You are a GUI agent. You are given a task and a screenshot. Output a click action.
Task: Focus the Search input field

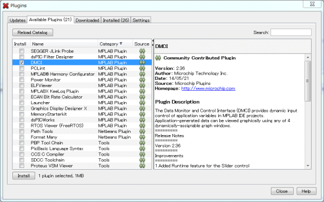291,32
